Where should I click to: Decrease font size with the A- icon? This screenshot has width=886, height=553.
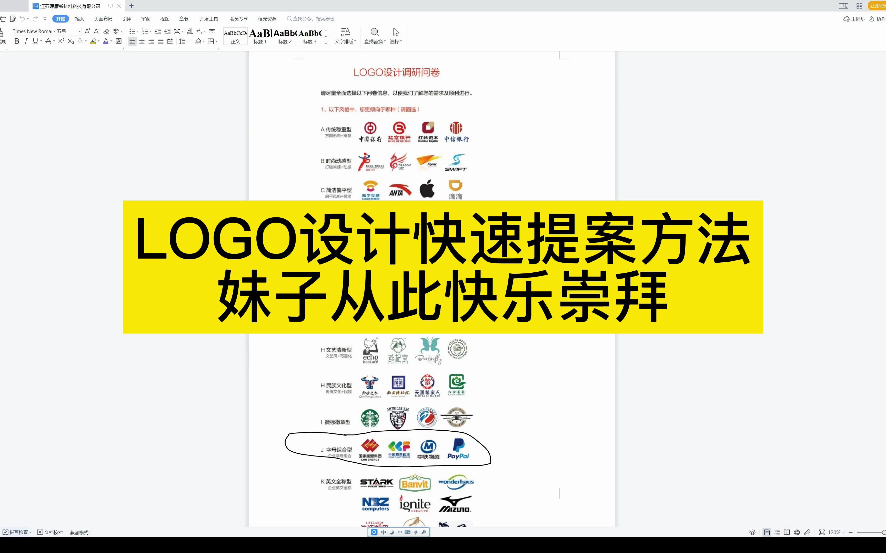point(97,31)
